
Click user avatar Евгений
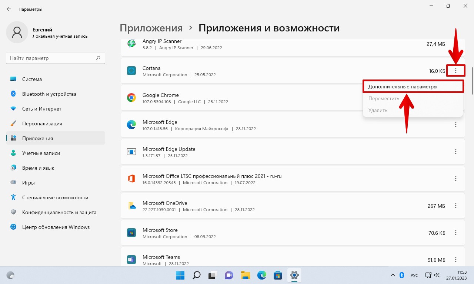point(17,33)
